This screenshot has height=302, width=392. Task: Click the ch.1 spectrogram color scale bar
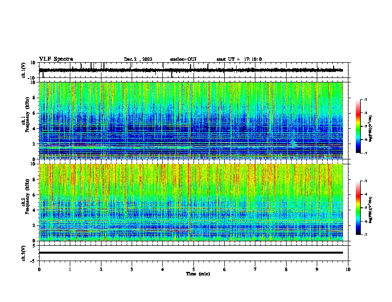tap(358, 126)
